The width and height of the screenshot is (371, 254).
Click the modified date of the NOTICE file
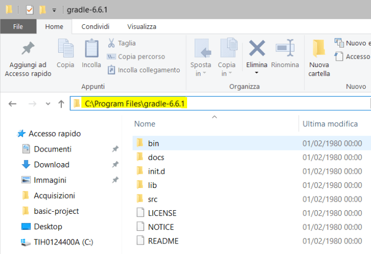pos(332,227)
